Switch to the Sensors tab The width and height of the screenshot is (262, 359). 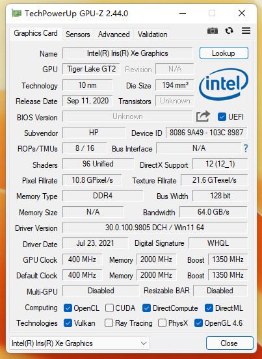(x=78, y=34)
